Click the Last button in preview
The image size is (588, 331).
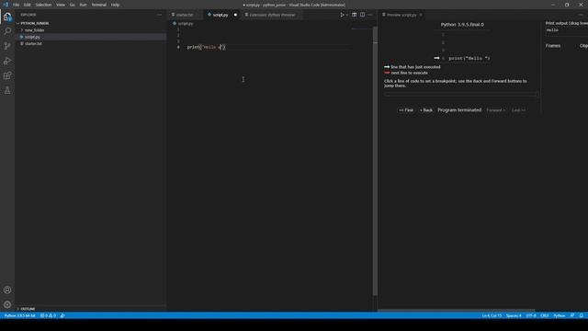(x=518, y=110)
